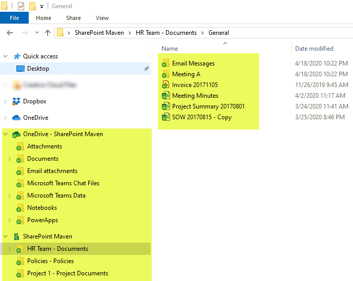Go up one folder level
The height and width of the screenshot is (281, 353).
[48, 33]
